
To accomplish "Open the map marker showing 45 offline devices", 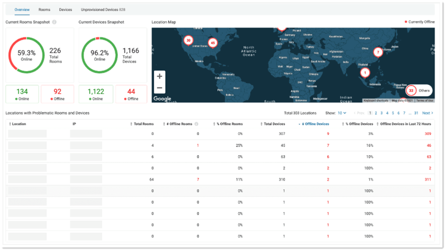I will pyautogui.click(x=212, y=43).
